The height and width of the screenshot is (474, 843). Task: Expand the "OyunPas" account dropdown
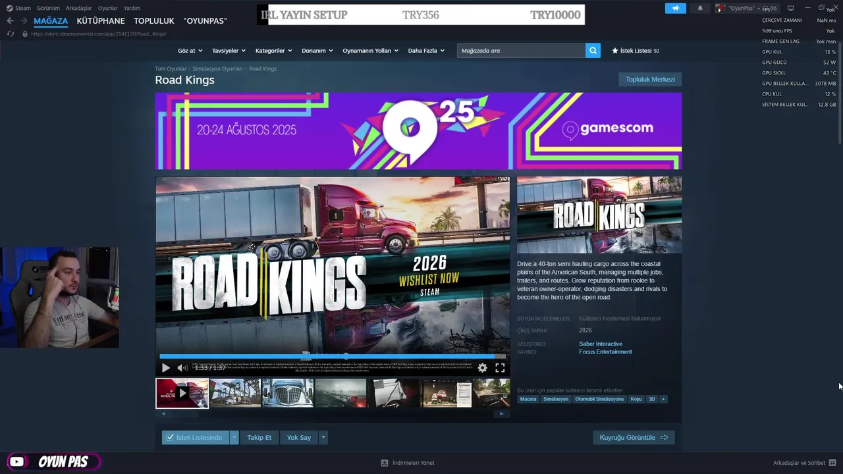(x=759, y=9)
